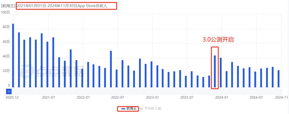
Task: Click the App Store总收入 chart title text
Action: click(x=92, y=6)
